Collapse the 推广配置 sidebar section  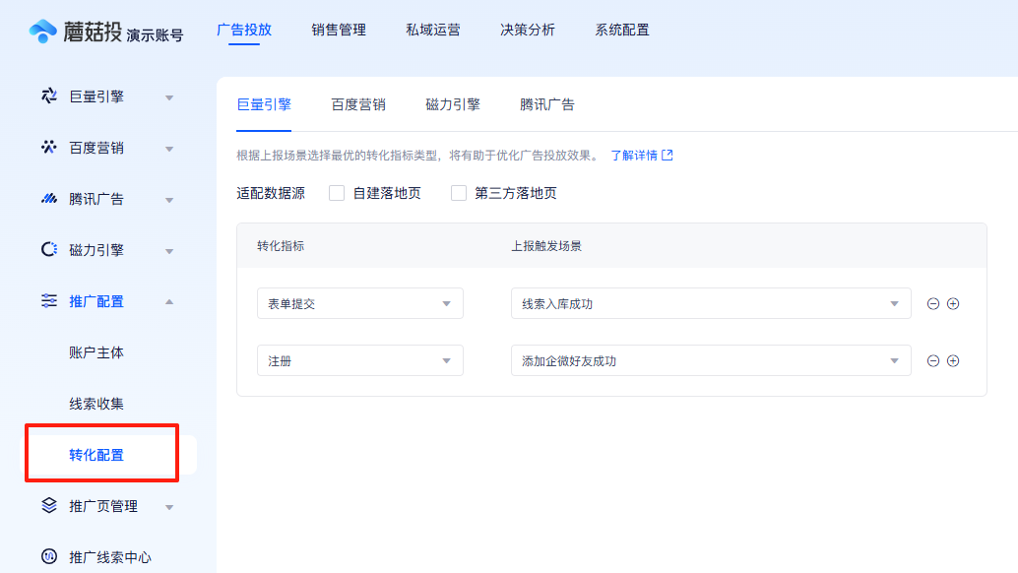[167, 300]
